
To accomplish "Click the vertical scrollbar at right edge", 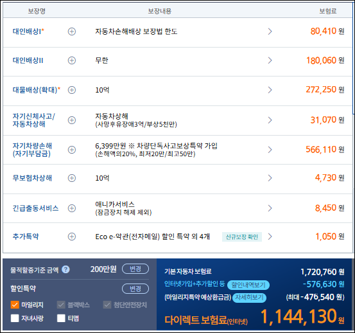I will tap(354, 58).
